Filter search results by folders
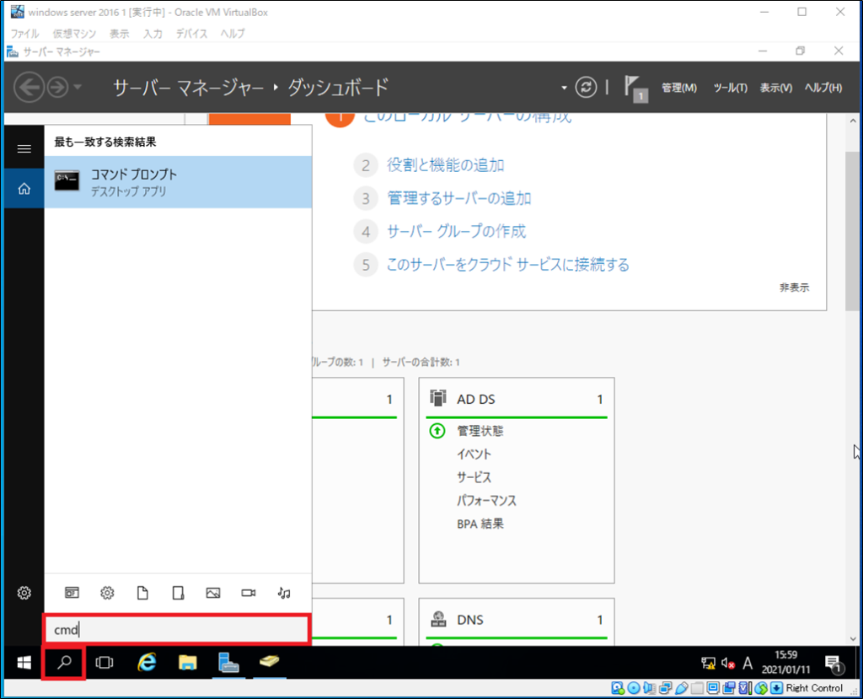 tap(178, 593)
